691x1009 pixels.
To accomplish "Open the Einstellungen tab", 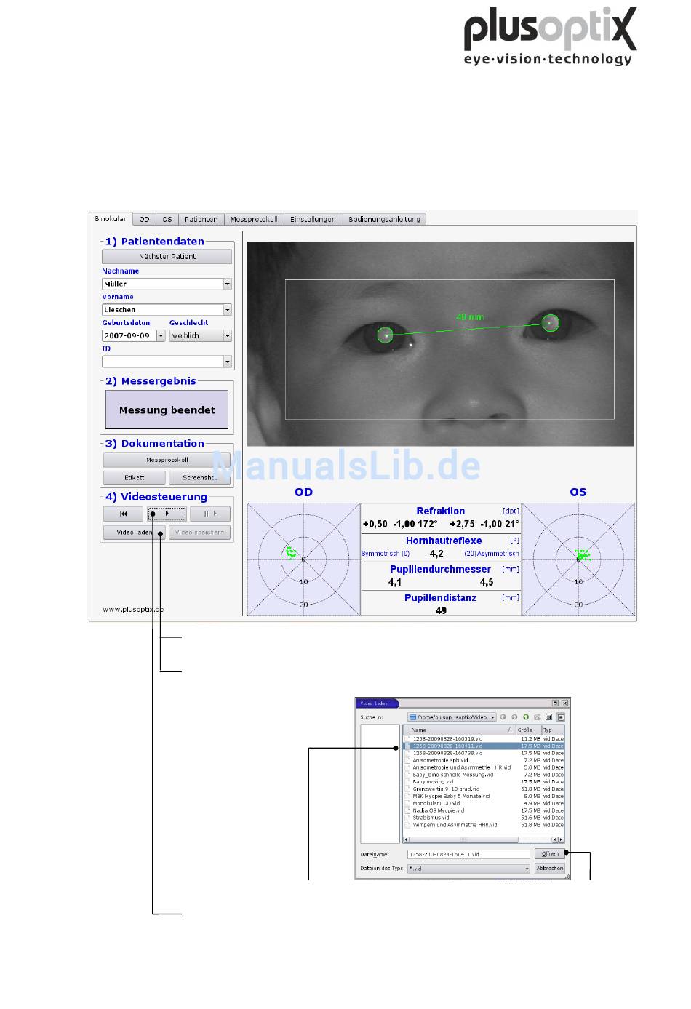I will click(313, 219).
